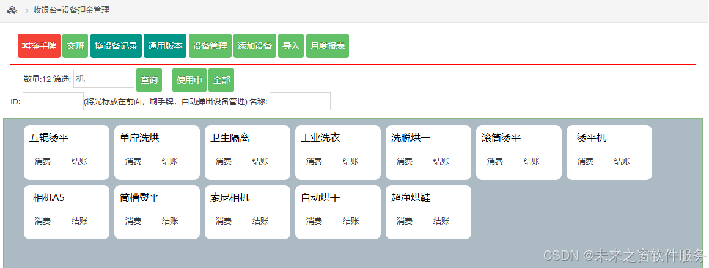Click 结账 on the 工业洗衣 card
The width and height of the screenshot is (709, 268).
[x=350, y=161]
